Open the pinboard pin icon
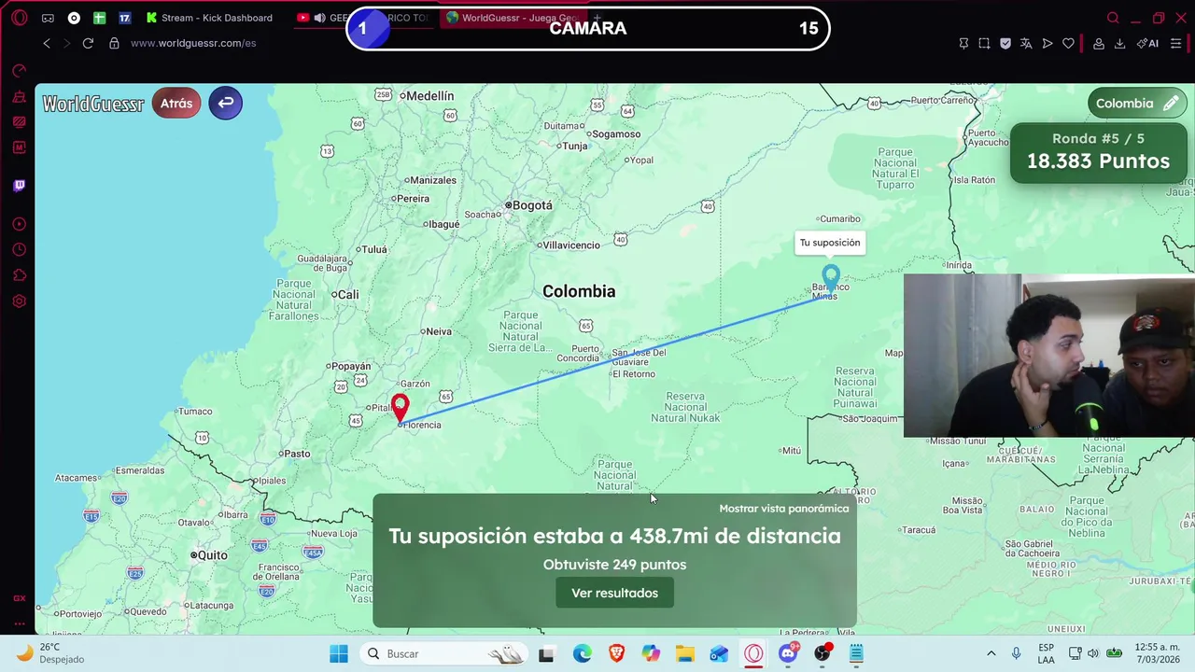Viewport: 1195px width, 672px height. pyautogui.click(x=963, y=43)
